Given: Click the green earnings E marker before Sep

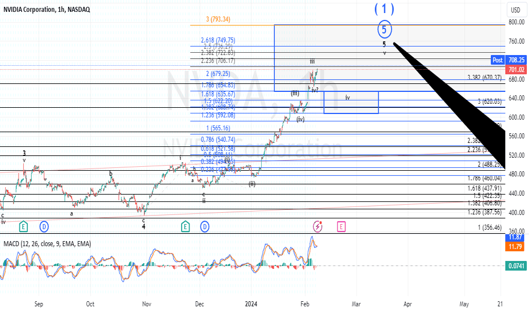Looking at the screenshot, I should click(23, 227).
